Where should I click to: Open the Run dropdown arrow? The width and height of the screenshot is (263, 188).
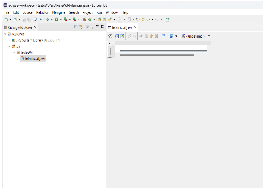coord(61,20)
